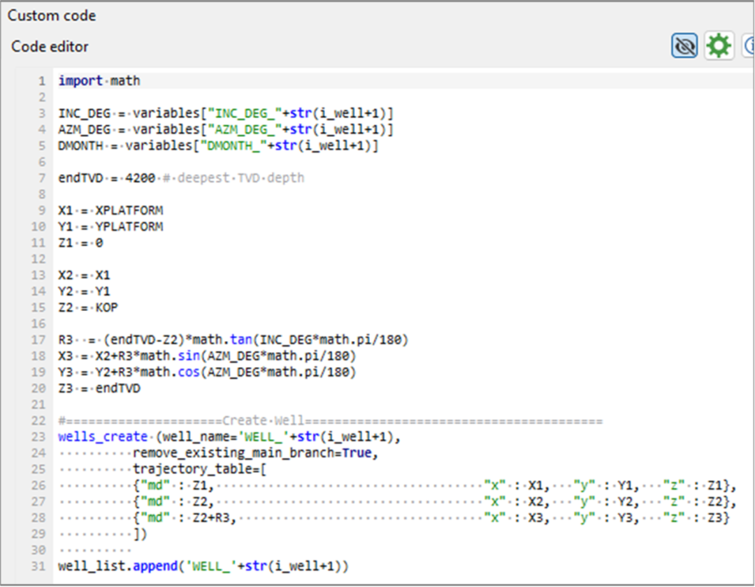The image size is (755, 587).
Task: Click the 'Create Well' comment separator line
Action: click(330, 421)
